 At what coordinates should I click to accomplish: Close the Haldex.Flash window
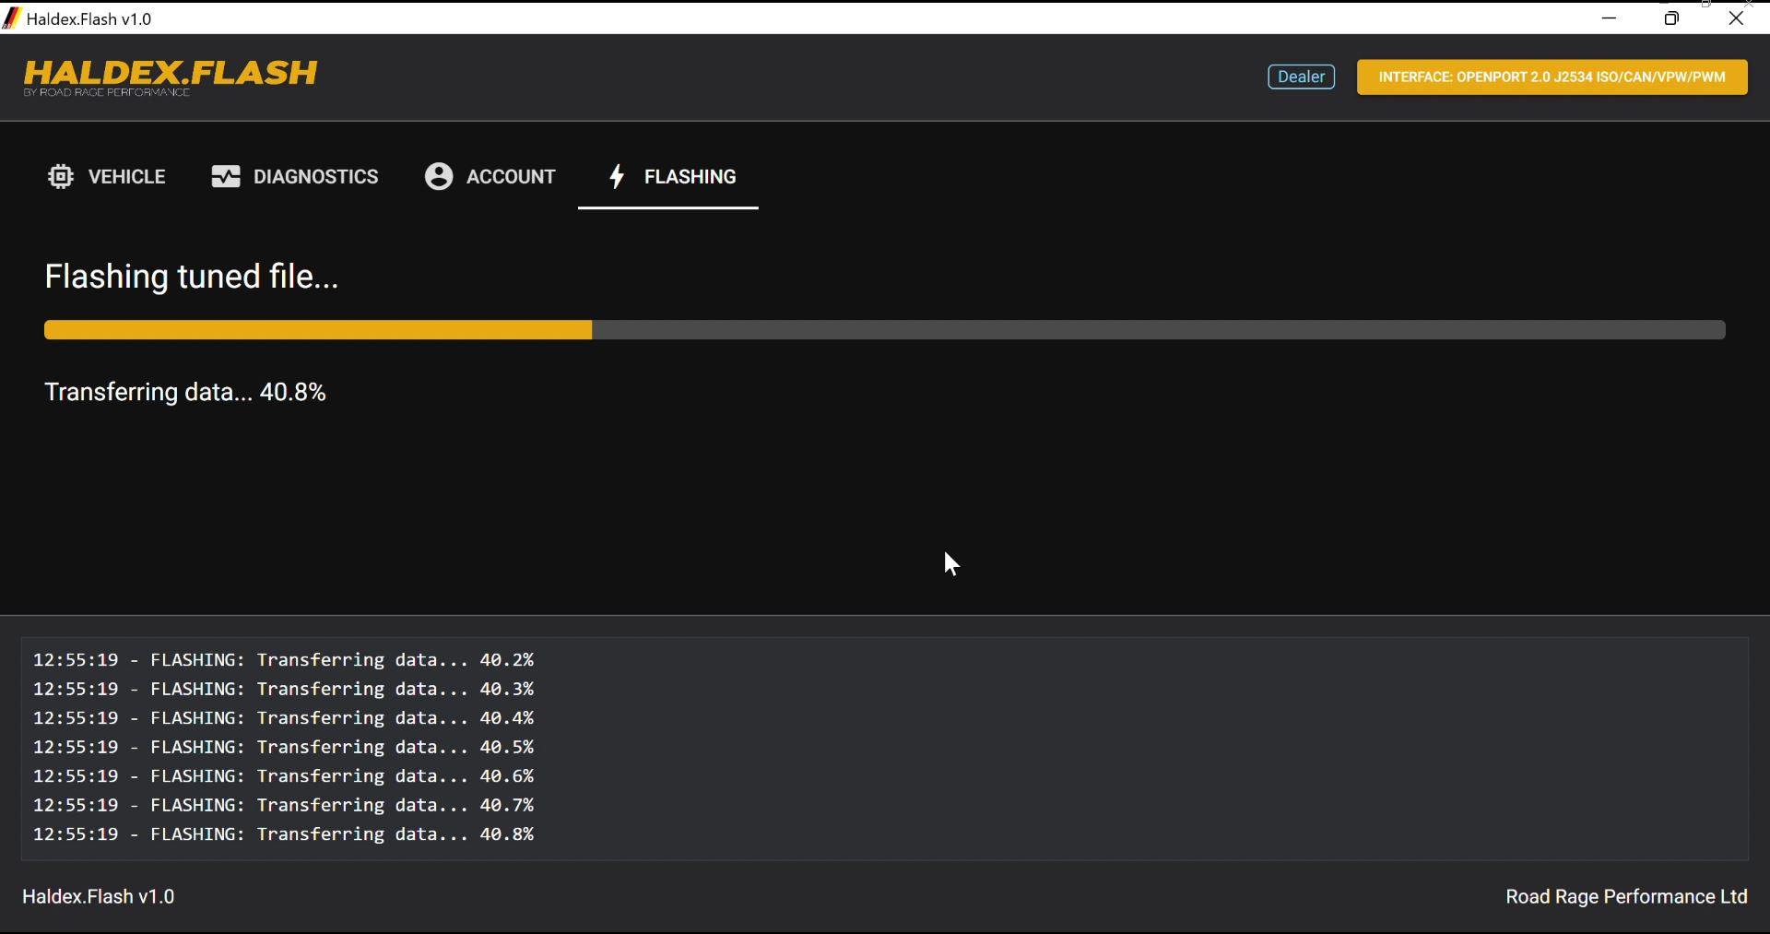point(1736,18)
